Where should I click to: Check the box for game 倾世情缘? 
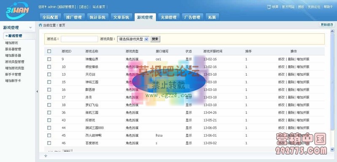point(49,67)
